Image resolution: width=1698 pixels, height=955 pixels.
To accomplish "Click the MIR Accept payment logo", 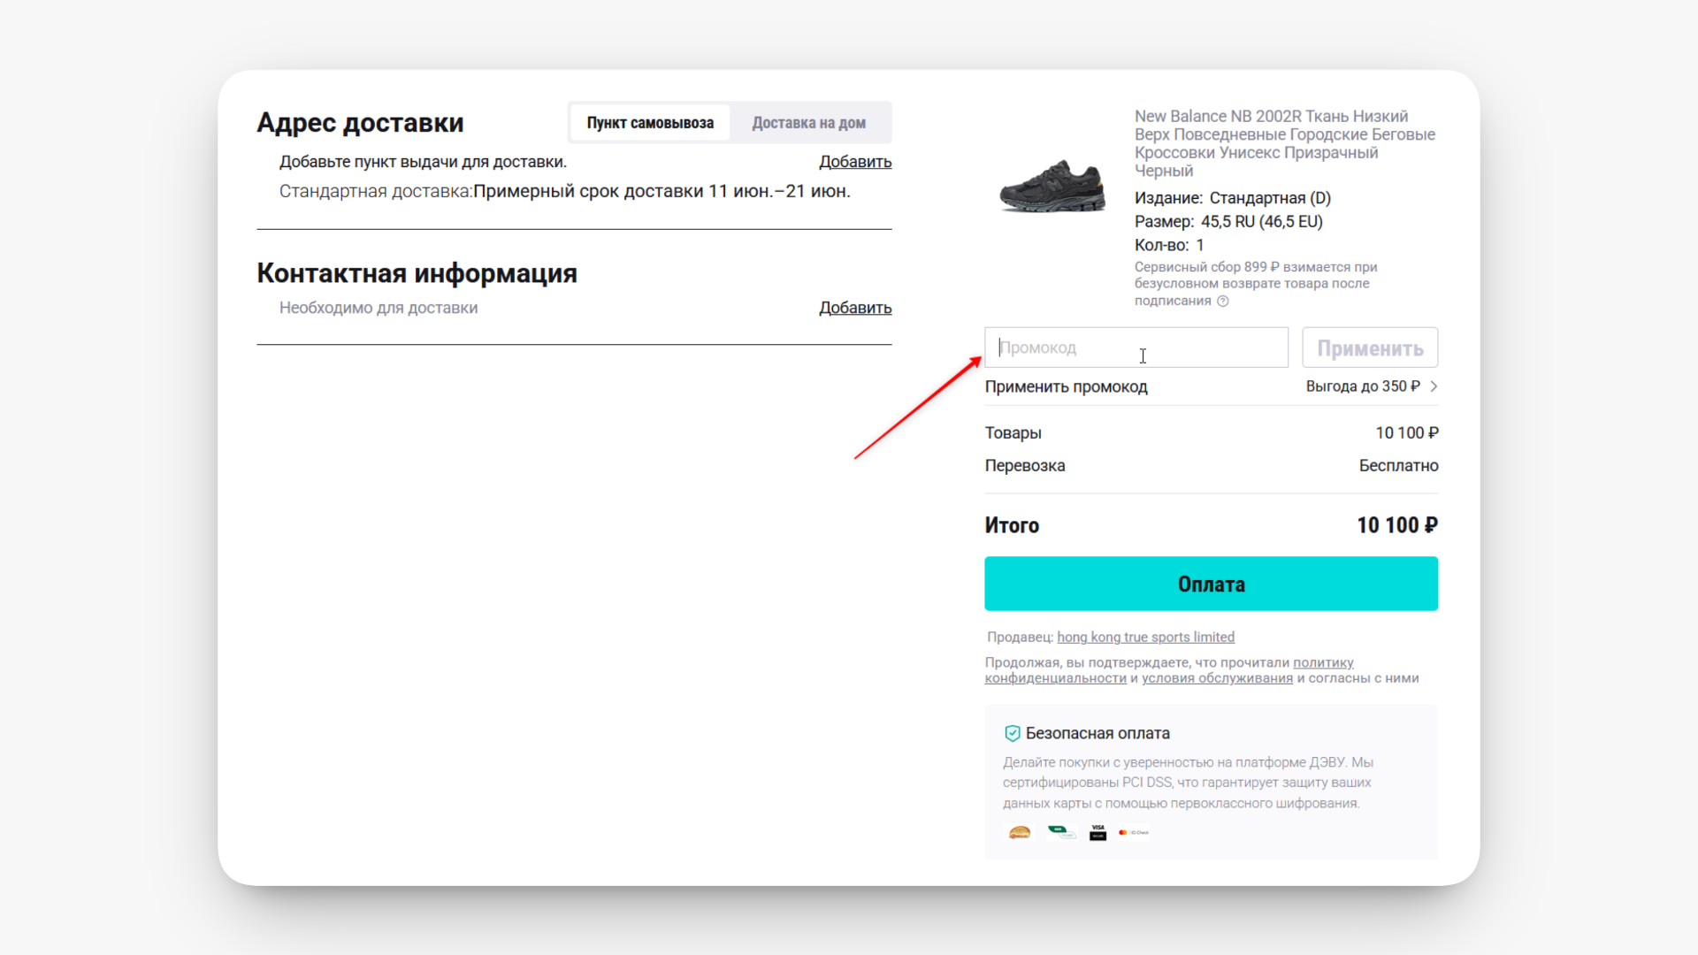I will click(x=1061, y=831).
